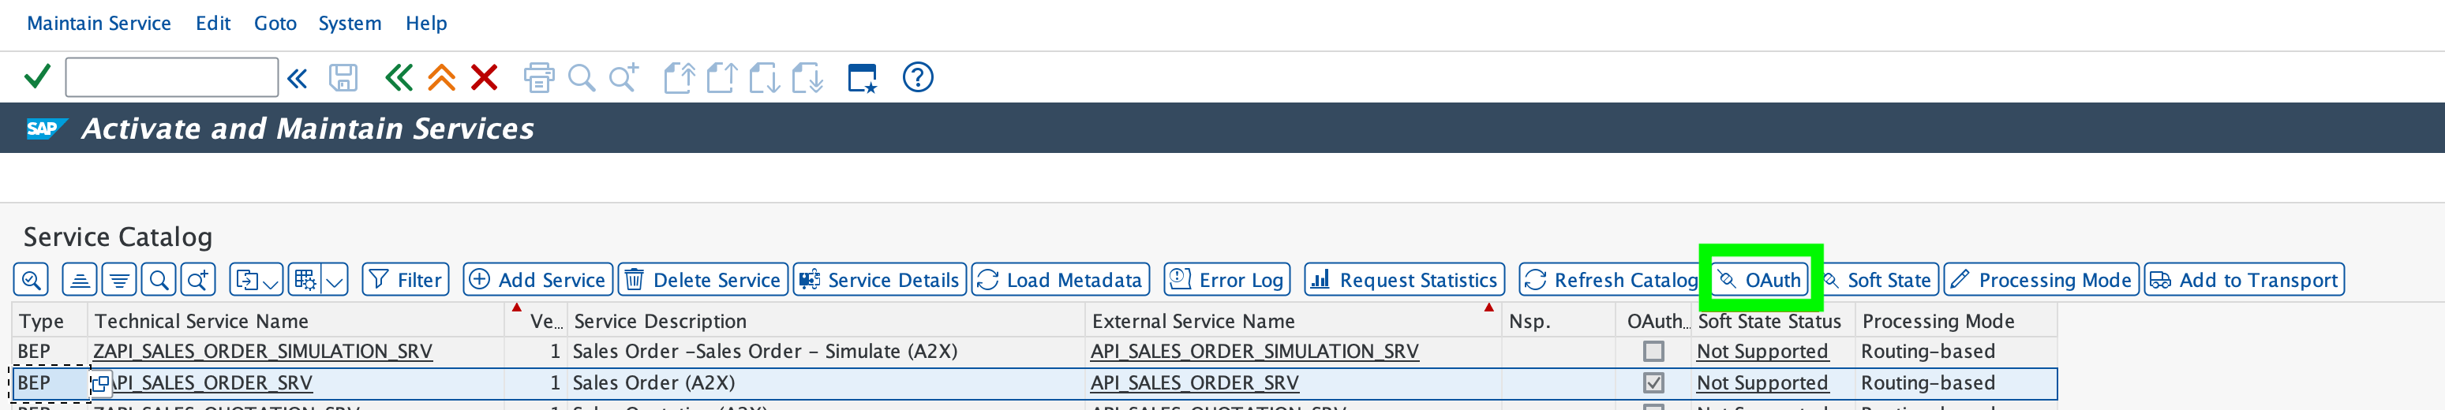Viewport: 2445px width, 410px height.
Task: Click the green Back double-chevron icon
Action: (x=399, y=78)
